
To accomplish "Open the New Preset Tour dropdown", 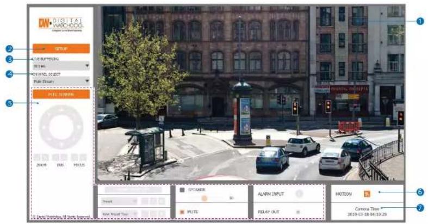I will 119,214.
